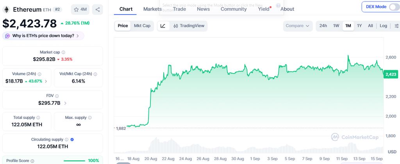400x164 pixels.
Task: Click the Market cap info icon
Action: (x=63, y=52)
